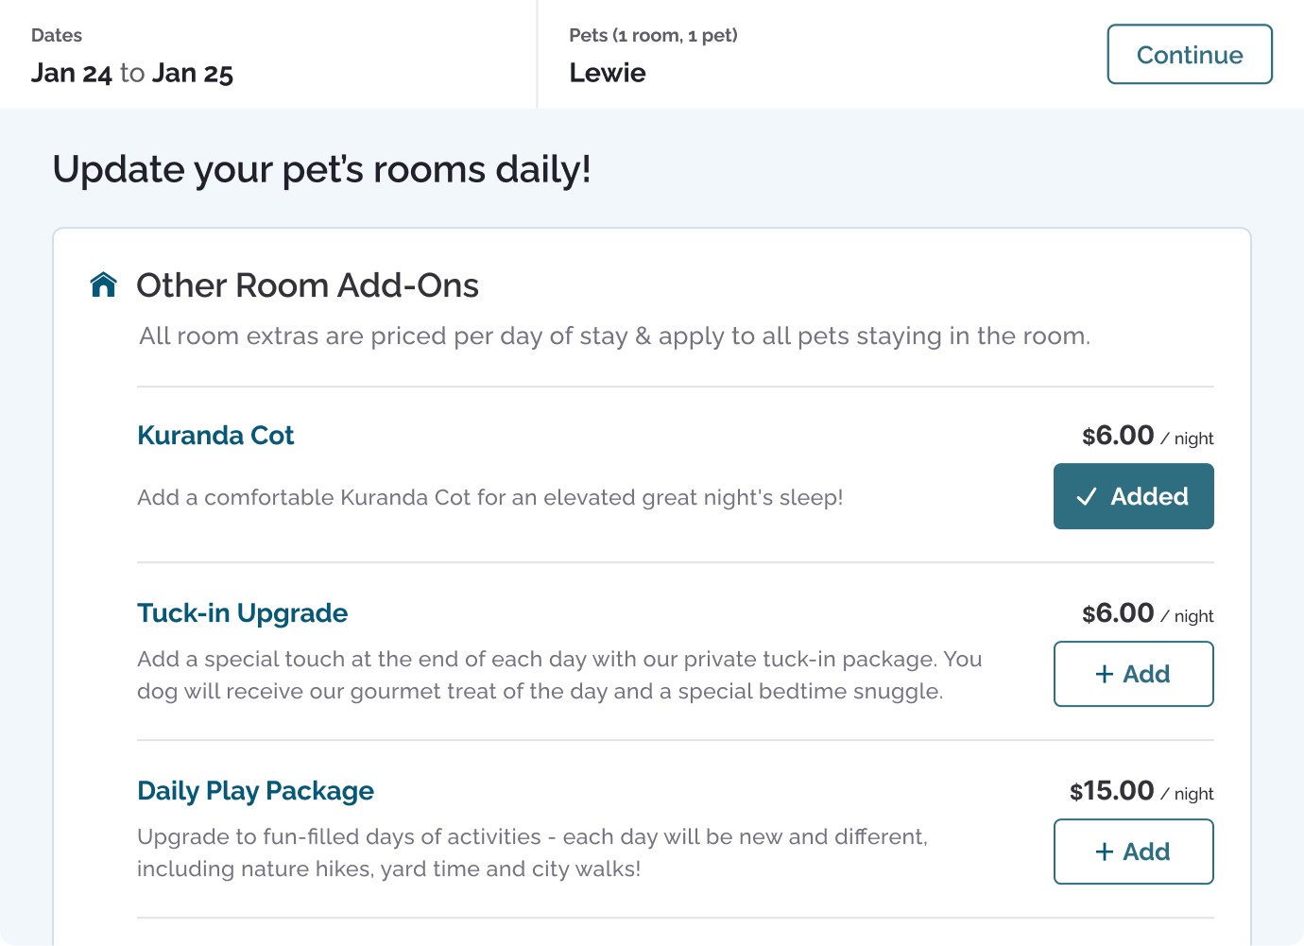Select the Jan 25 end date
This screenshot has height=946, width=1304.
pyautogui.click(x=193, y=73)
